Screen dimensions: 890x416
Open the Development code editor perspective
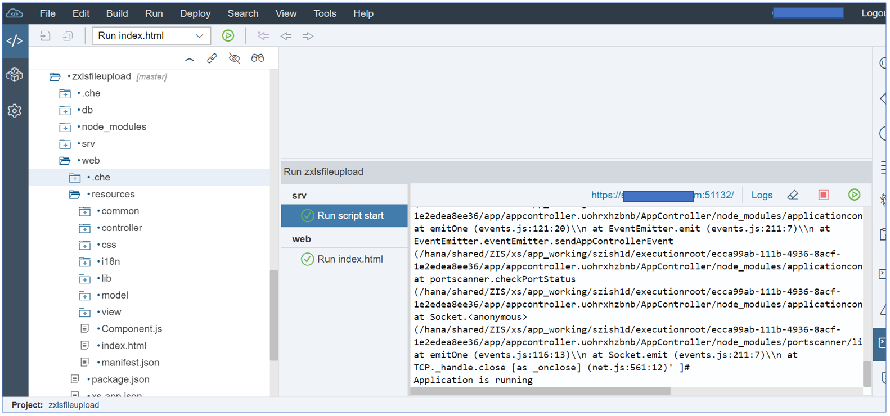(x=15, y=41)
